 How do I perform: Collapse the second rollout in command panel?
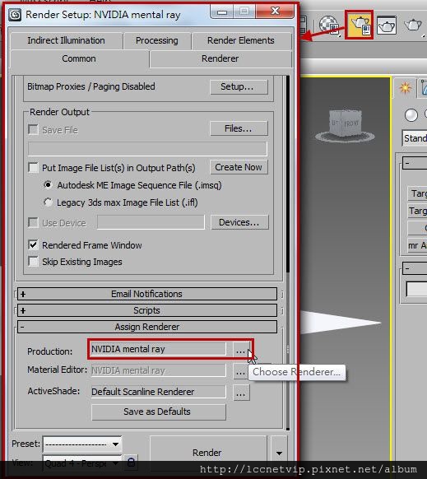tap(415, 269)
